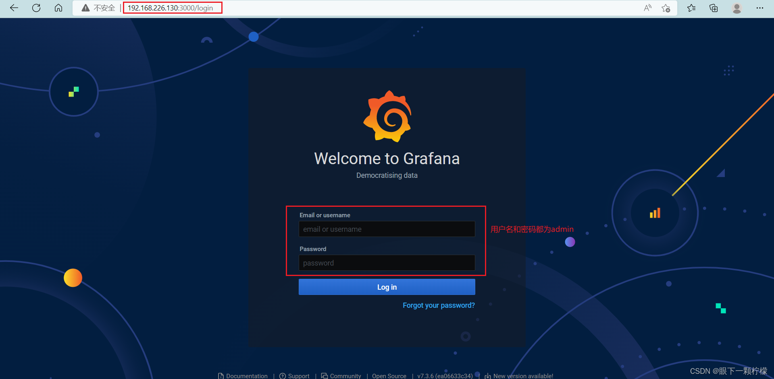Click the Democratising data subtitle
Image resolution: width=774 pixels, height=379 pixels.
pyautogui.click(x=387, y=175)
